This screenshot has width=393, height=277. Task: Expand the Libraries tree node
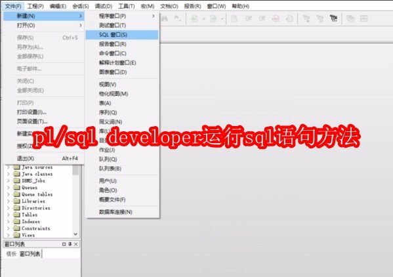(x=9, y=201)
